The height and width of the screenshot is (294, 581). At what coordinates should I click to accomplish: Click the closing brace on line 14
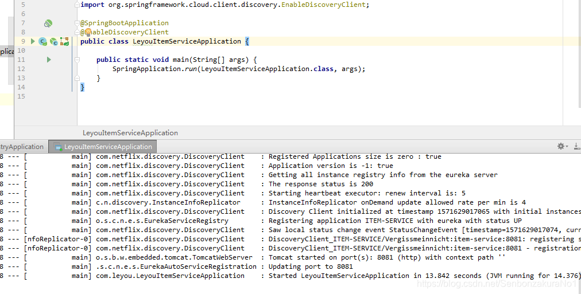pyautogui.click(x=82, y=87)
